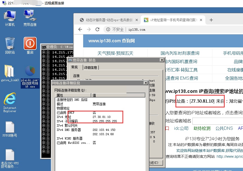Close the 宽带连接 状态 dialog

coord(162,60)
